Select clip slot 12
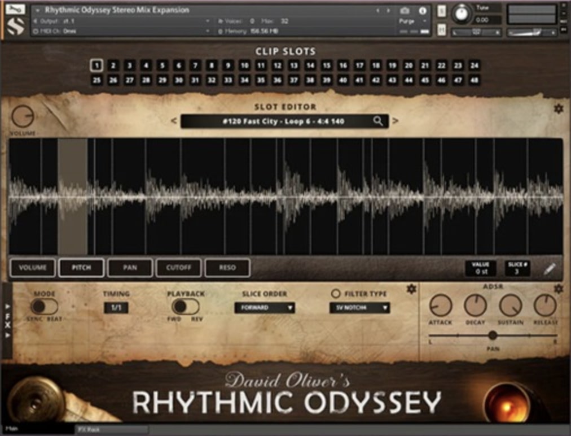This screenshot has height=436, width=571. pyautogui.click(x=278, y=66)
